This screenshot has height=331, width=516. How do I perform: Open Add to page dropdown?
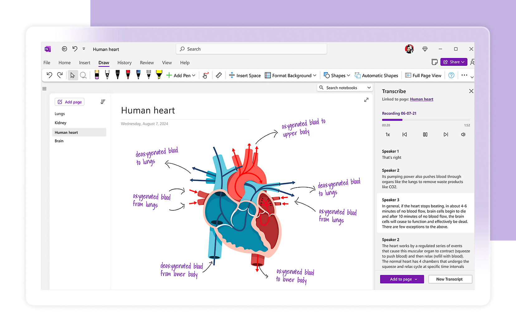click(x=402, y=279)
